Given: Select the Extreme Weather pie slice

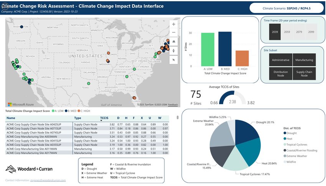Looking at the screenshot, I should (x=222, y=135).
